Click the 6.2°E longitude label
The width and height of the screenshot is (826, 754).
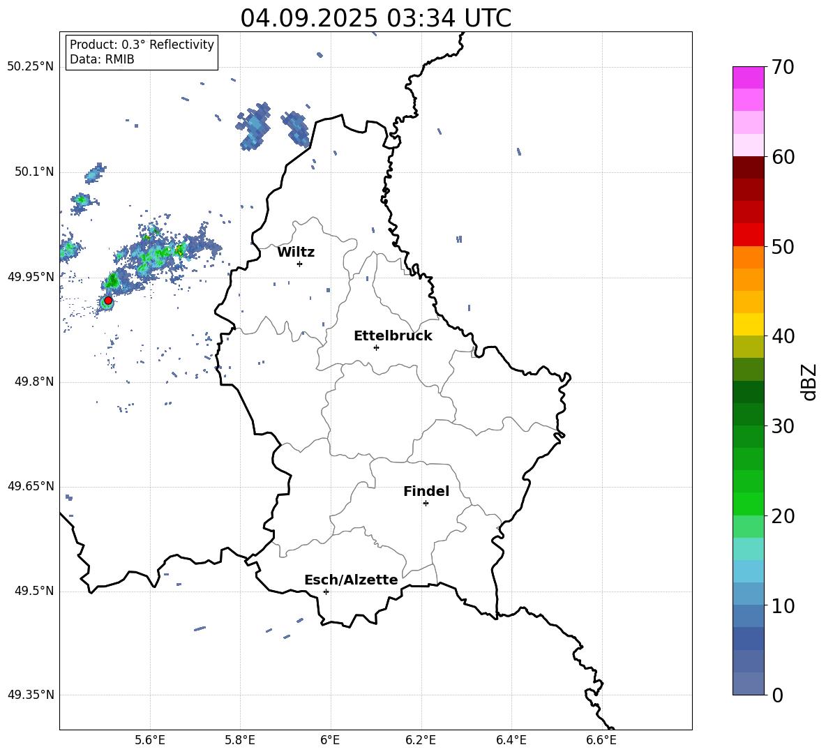pyautogui.click(x=421, y=740)
